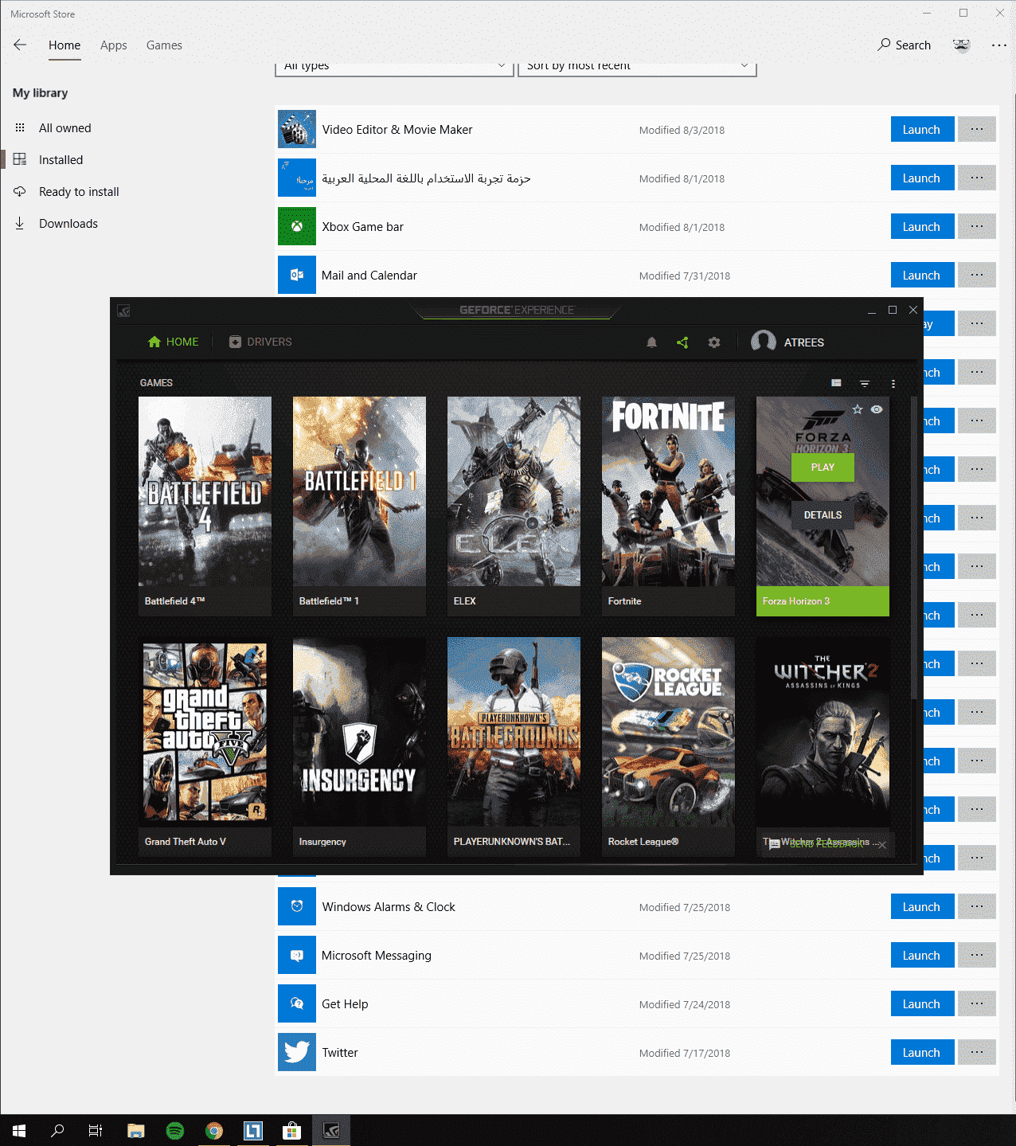The height and width of the screenshot is (1146, 1016).
Task: Select the Battlefield 1 cover art
Action: [359, 491]
